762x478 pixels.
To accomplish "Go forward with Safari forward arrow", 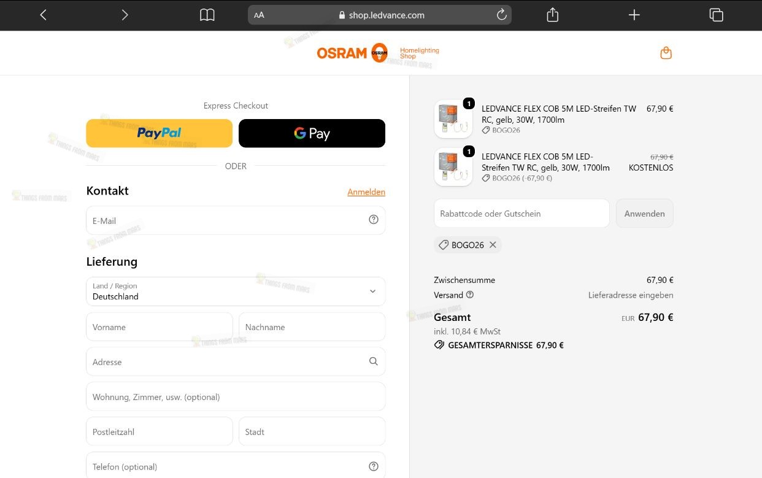I will coord(125,15).
